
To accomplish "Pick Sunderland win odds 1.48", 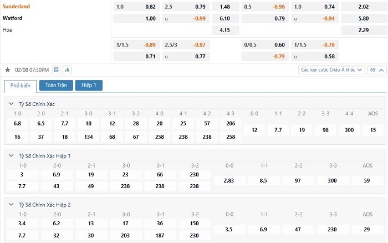I will (x=225, y=7).
